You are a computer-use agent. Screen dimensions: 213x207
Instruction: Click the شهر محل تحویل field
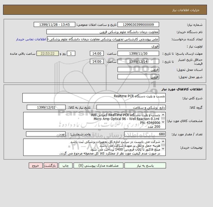pos(138,77)
